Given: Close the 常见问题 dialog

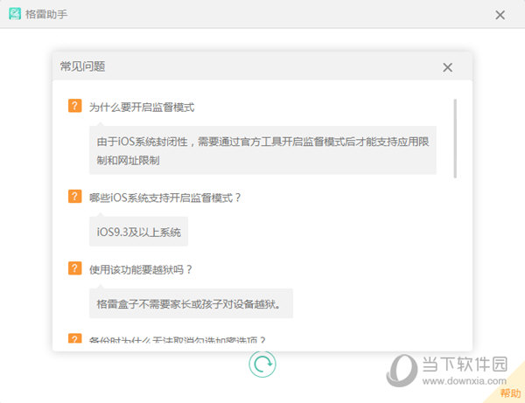Looking at the screenshot, I should pyautogui.click(x=447, y=67).
